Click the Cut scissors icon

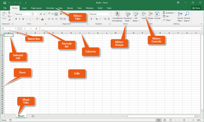pyautogui.click(x=9, y=13)
